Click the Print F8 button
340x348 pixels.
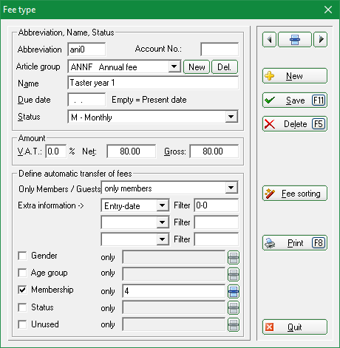(x=295, y=243)
